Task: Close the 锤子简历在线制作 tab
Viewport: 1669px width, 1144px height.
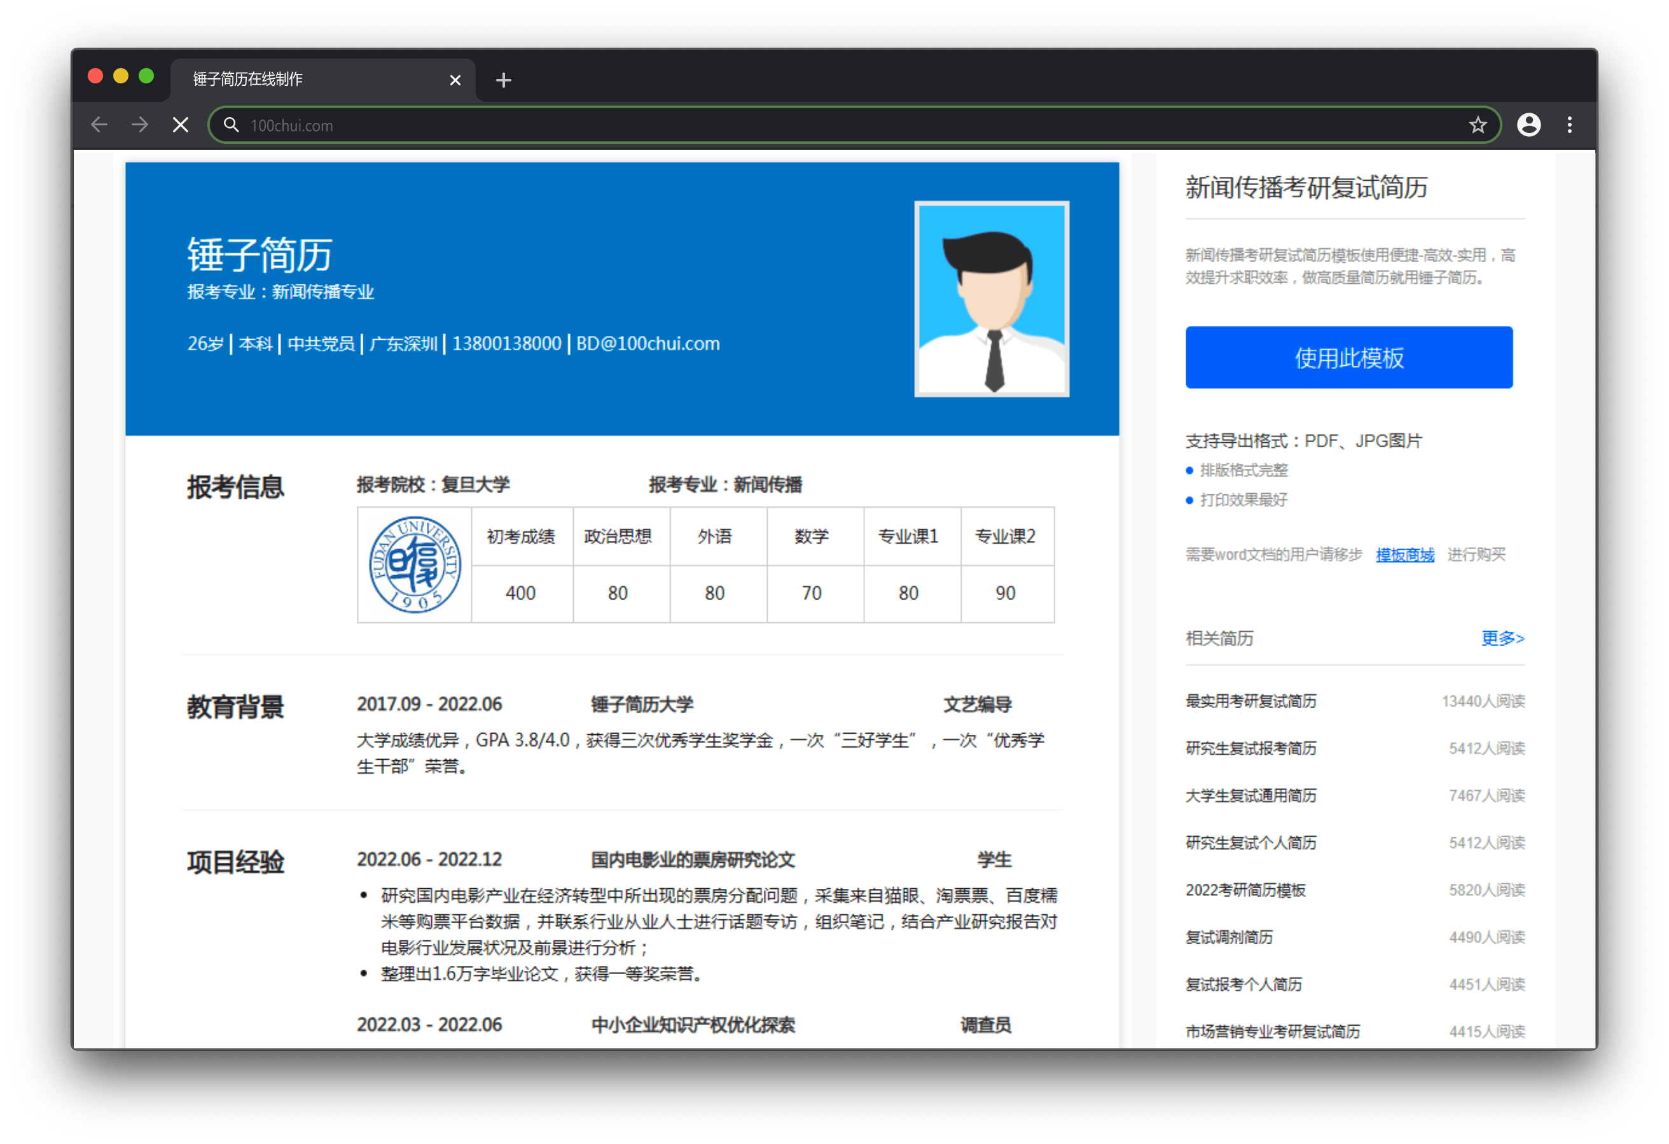Action: point(455,80)
